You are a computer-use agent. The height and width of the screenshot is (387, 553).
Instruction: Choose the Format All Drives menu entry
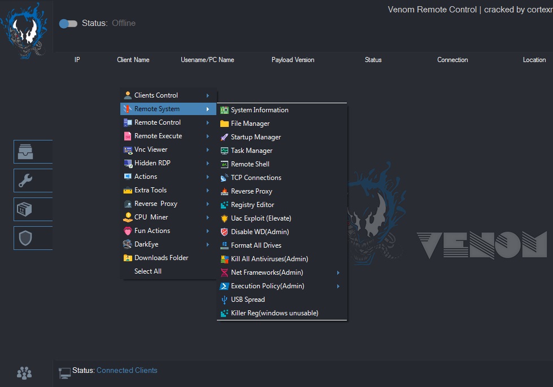(282, 245)
